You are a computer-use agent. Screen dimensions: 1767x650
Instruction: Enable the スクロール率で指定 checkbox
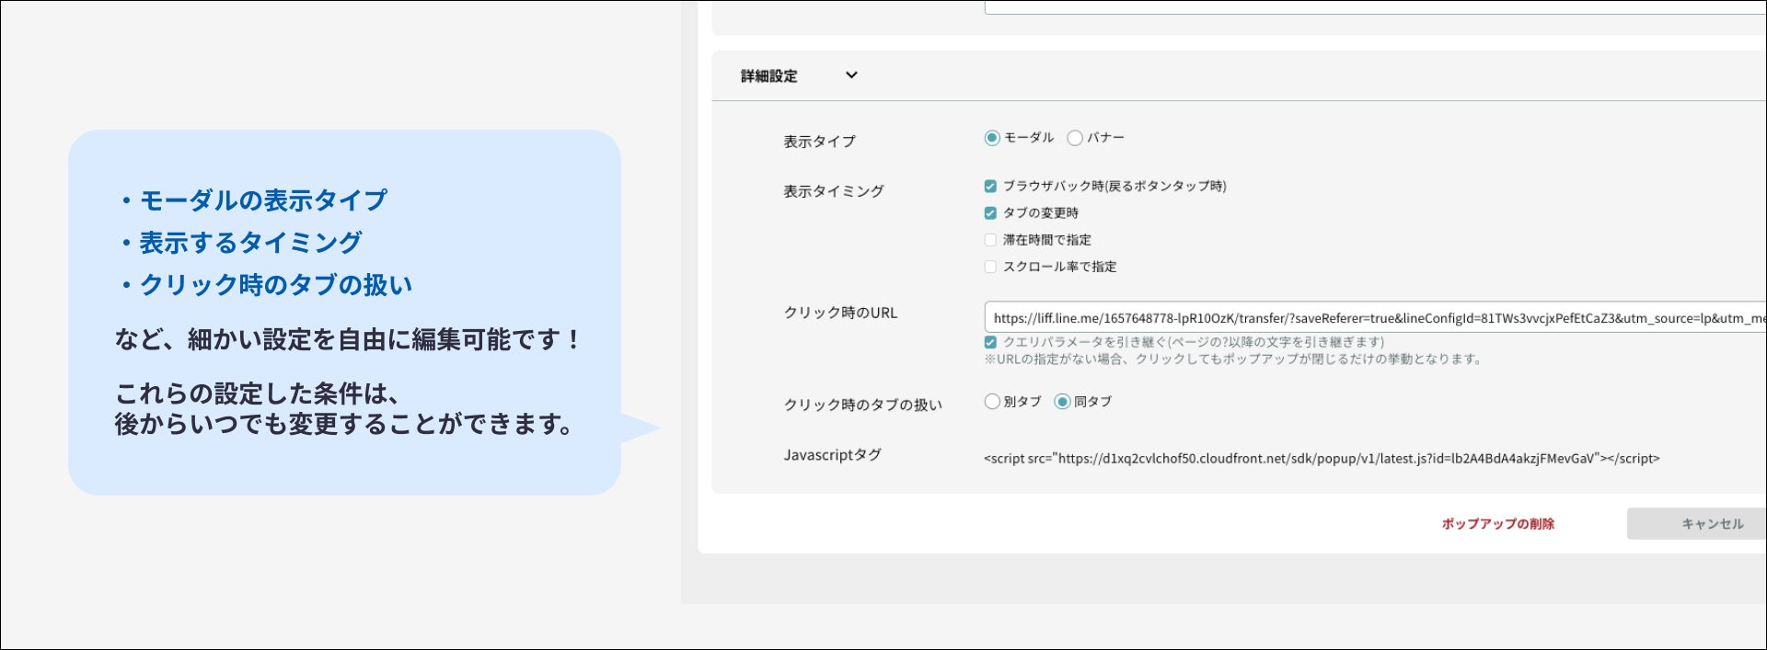(x=990, y=267)
